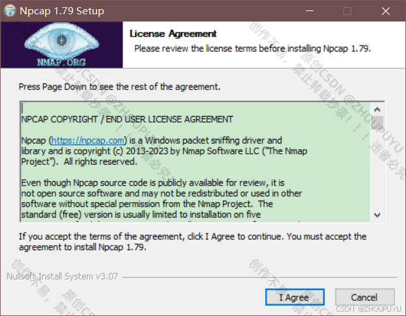The width and height of the screenshot is (406, 316).
Task: Open the https://npcap.com link
Action: pyautogui.click(x=88, y=141)
